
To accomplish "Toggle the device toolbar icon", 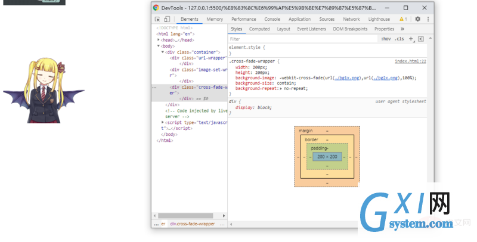I will click(x=167, y=19).
